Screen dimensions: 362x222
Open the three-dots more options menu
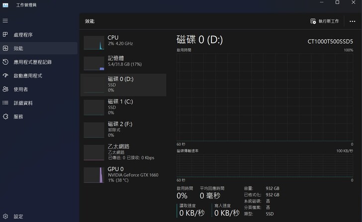[x=353, y=21]
